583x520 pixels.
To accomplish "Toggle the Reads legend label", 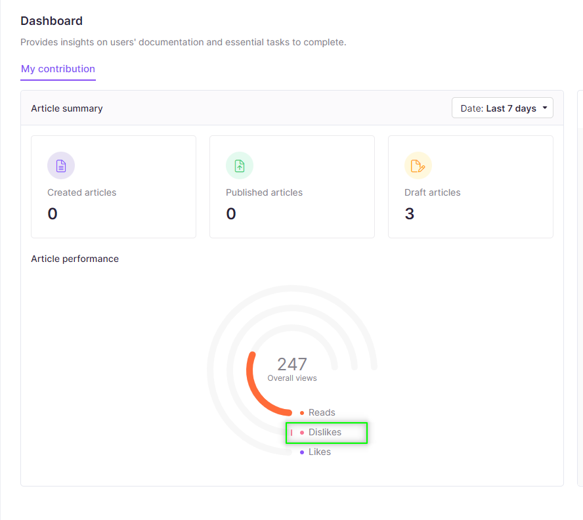I will click(x=322, y=412).
